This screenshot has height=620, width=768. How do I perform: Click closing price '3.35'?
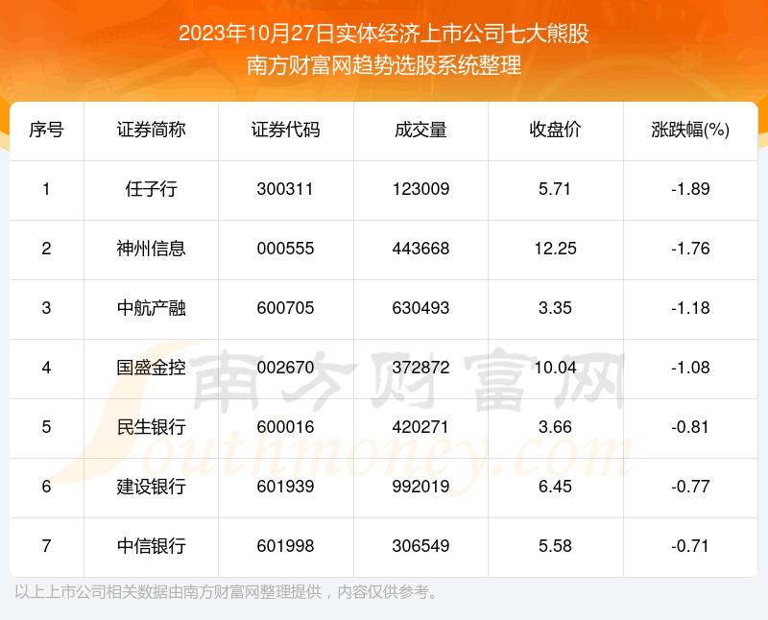[x=555, y=308]
